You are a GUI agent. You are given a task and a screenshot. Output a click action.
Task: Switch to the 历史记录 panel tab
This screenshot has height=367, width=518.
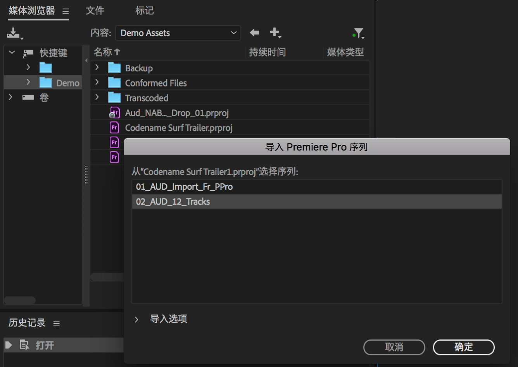point(27,323)
